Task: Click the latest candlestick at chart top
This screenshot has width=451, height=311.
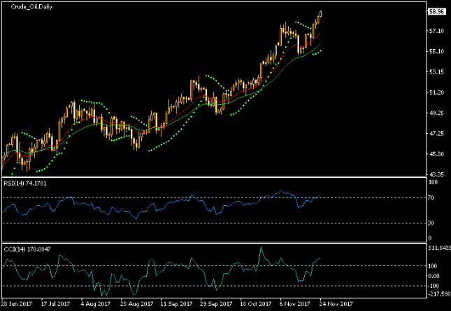Action: point(321,14)
